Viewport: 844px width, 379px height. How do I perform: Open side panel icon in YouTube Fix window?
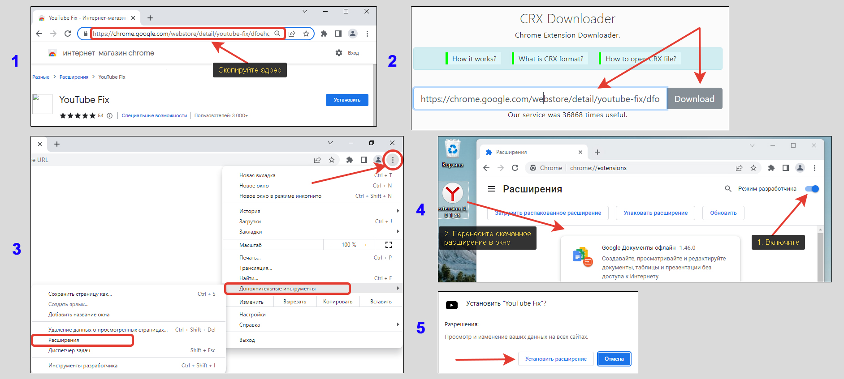pyautogui.click(x=338, y=34)
